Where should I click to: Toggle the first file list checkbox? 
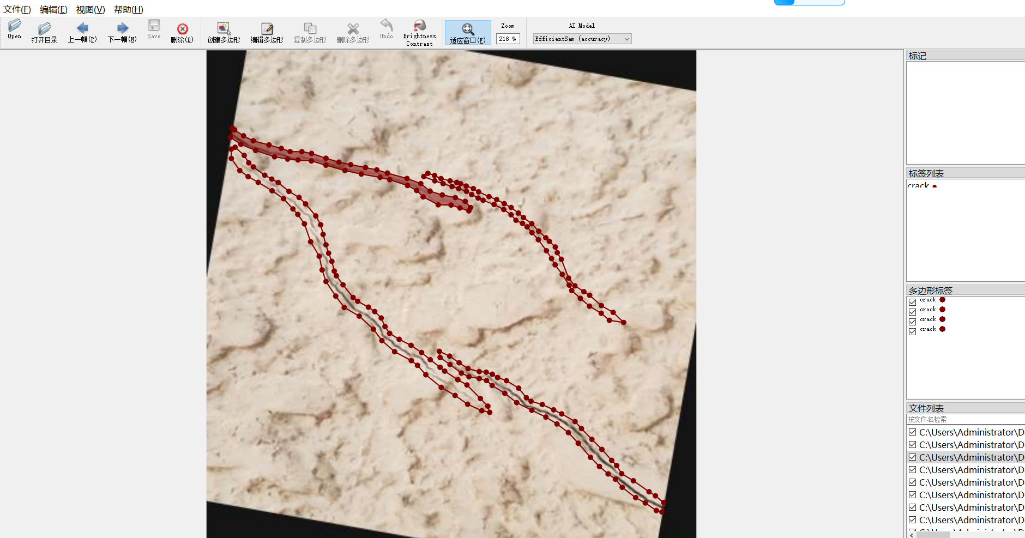(x=912, y=432)
